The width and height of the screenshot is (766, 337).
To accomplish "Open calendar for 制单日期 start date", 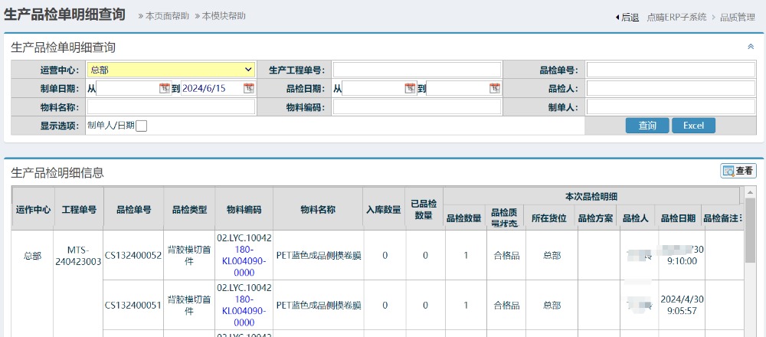I will (164, 88).
